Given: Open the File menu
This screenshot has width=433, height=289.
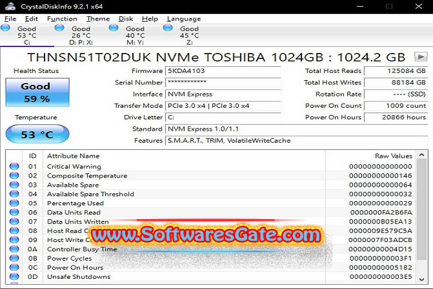Looking at the screenshot, I should 10,19.
